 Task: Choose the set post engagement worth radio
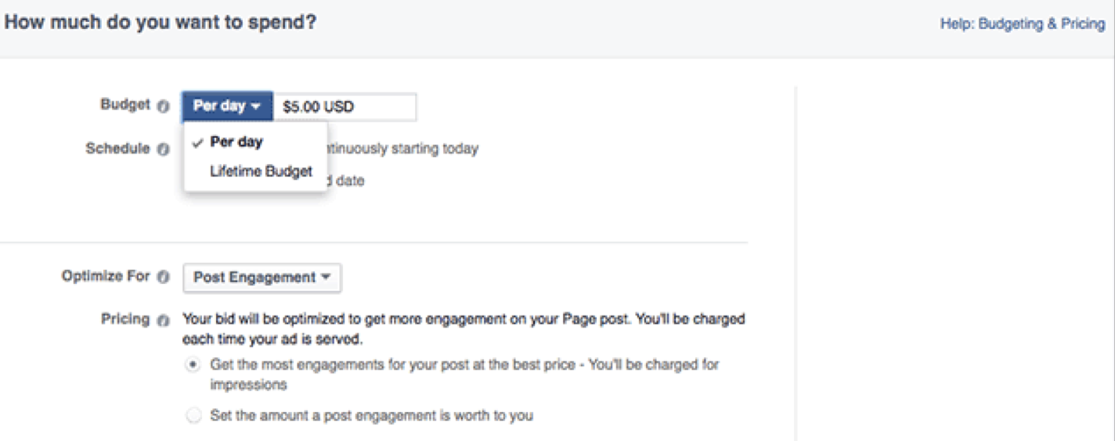(x=193, y=416)
